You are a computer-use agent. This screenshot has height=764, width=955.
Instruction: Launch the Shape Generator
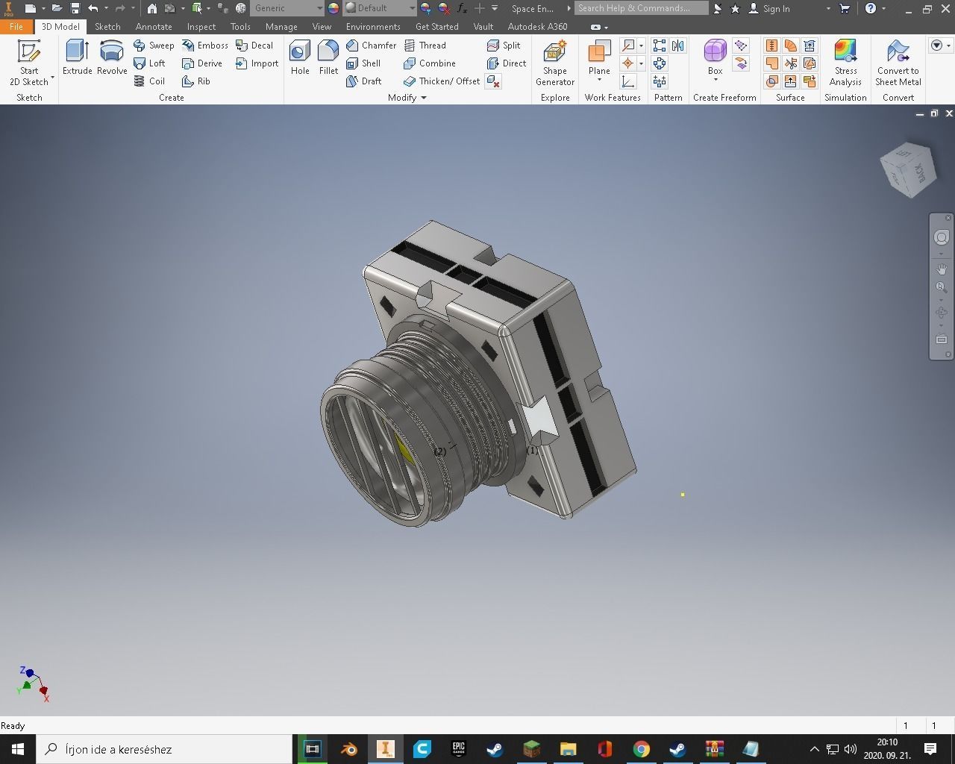pos(554,63)
